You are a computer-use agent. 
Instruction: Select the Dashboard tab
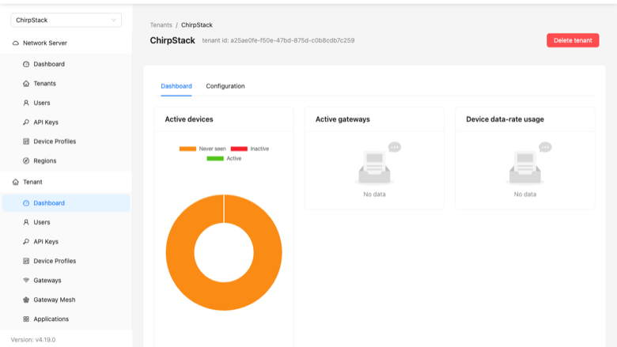(176, 86)
